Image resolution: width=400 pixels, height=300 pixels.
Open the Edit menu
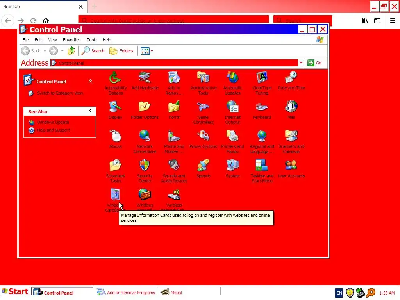(38, 40)
